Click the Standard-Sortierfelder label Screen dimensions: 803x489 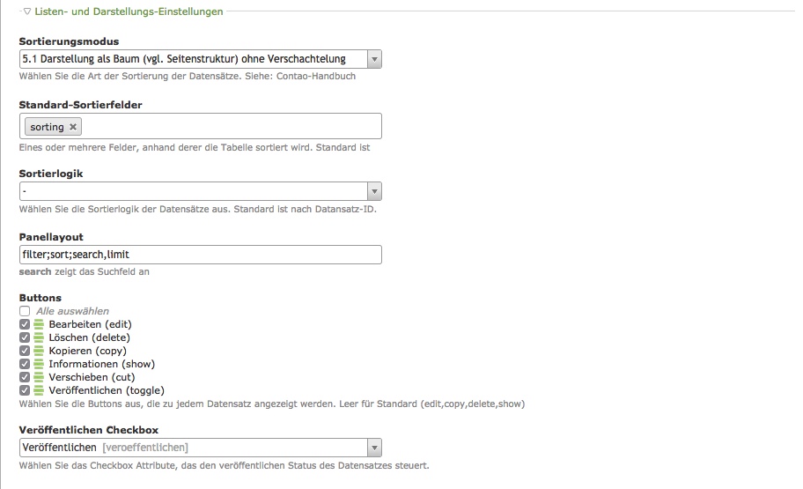[x=80, y=105]
